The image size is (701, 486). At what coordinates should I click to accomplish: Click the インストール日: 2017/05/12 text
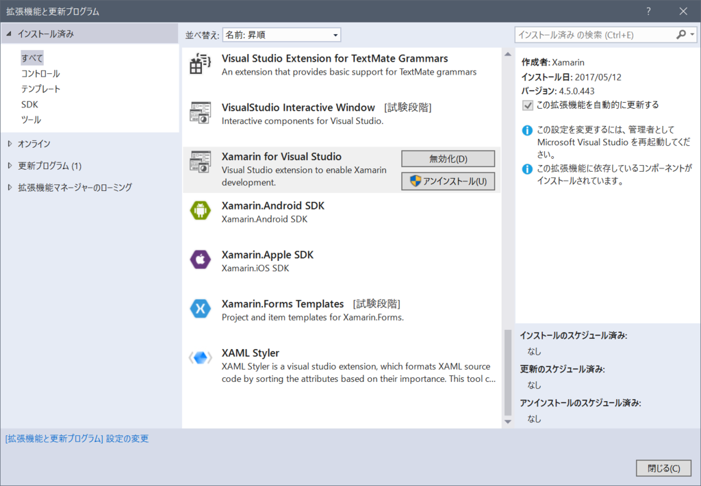(571, 77)
